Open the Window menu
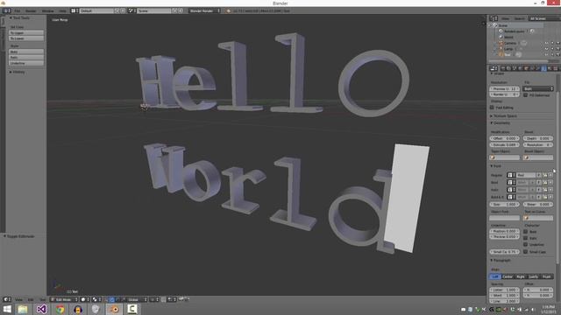Image resolution: width=561 pixels, height=315 pixels. 48,10
